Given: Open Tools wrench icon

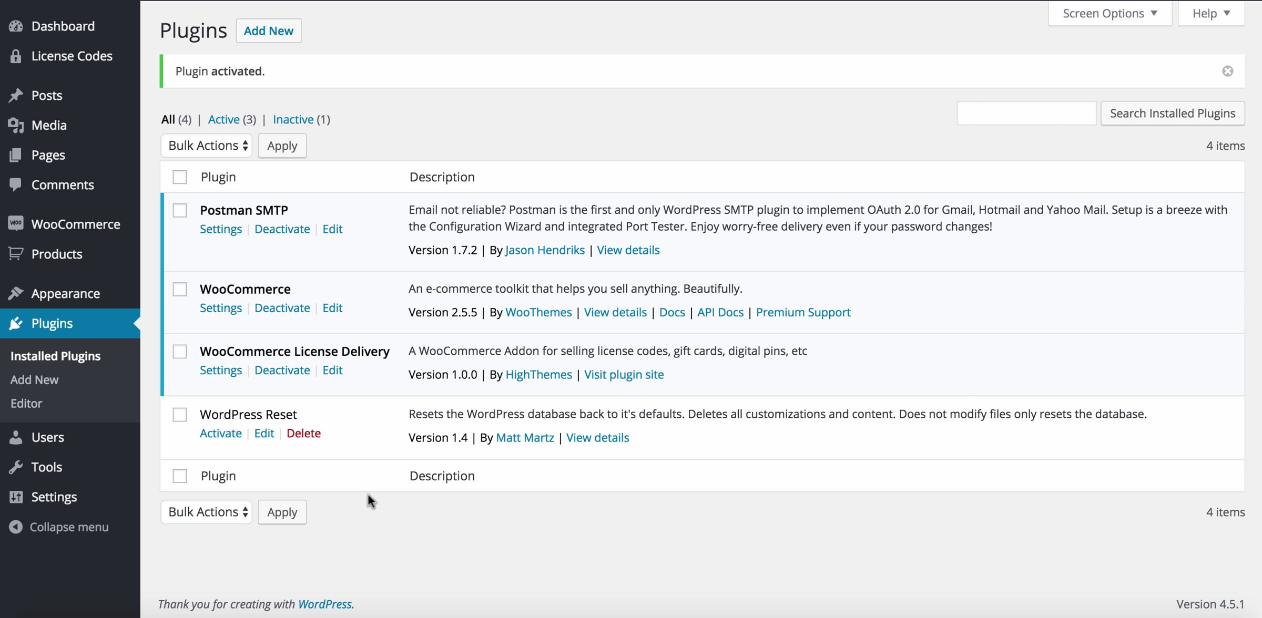Looking at the screenshot, I should (x=16, y=467).
